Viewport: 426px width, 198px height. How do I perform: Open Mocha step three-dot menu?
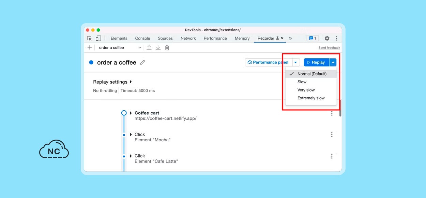click(x=332, y=135)
